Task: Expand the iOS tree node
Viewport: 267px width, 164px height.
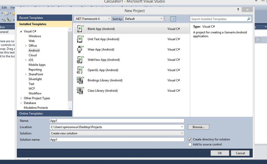Action: (x=26, y=60)
